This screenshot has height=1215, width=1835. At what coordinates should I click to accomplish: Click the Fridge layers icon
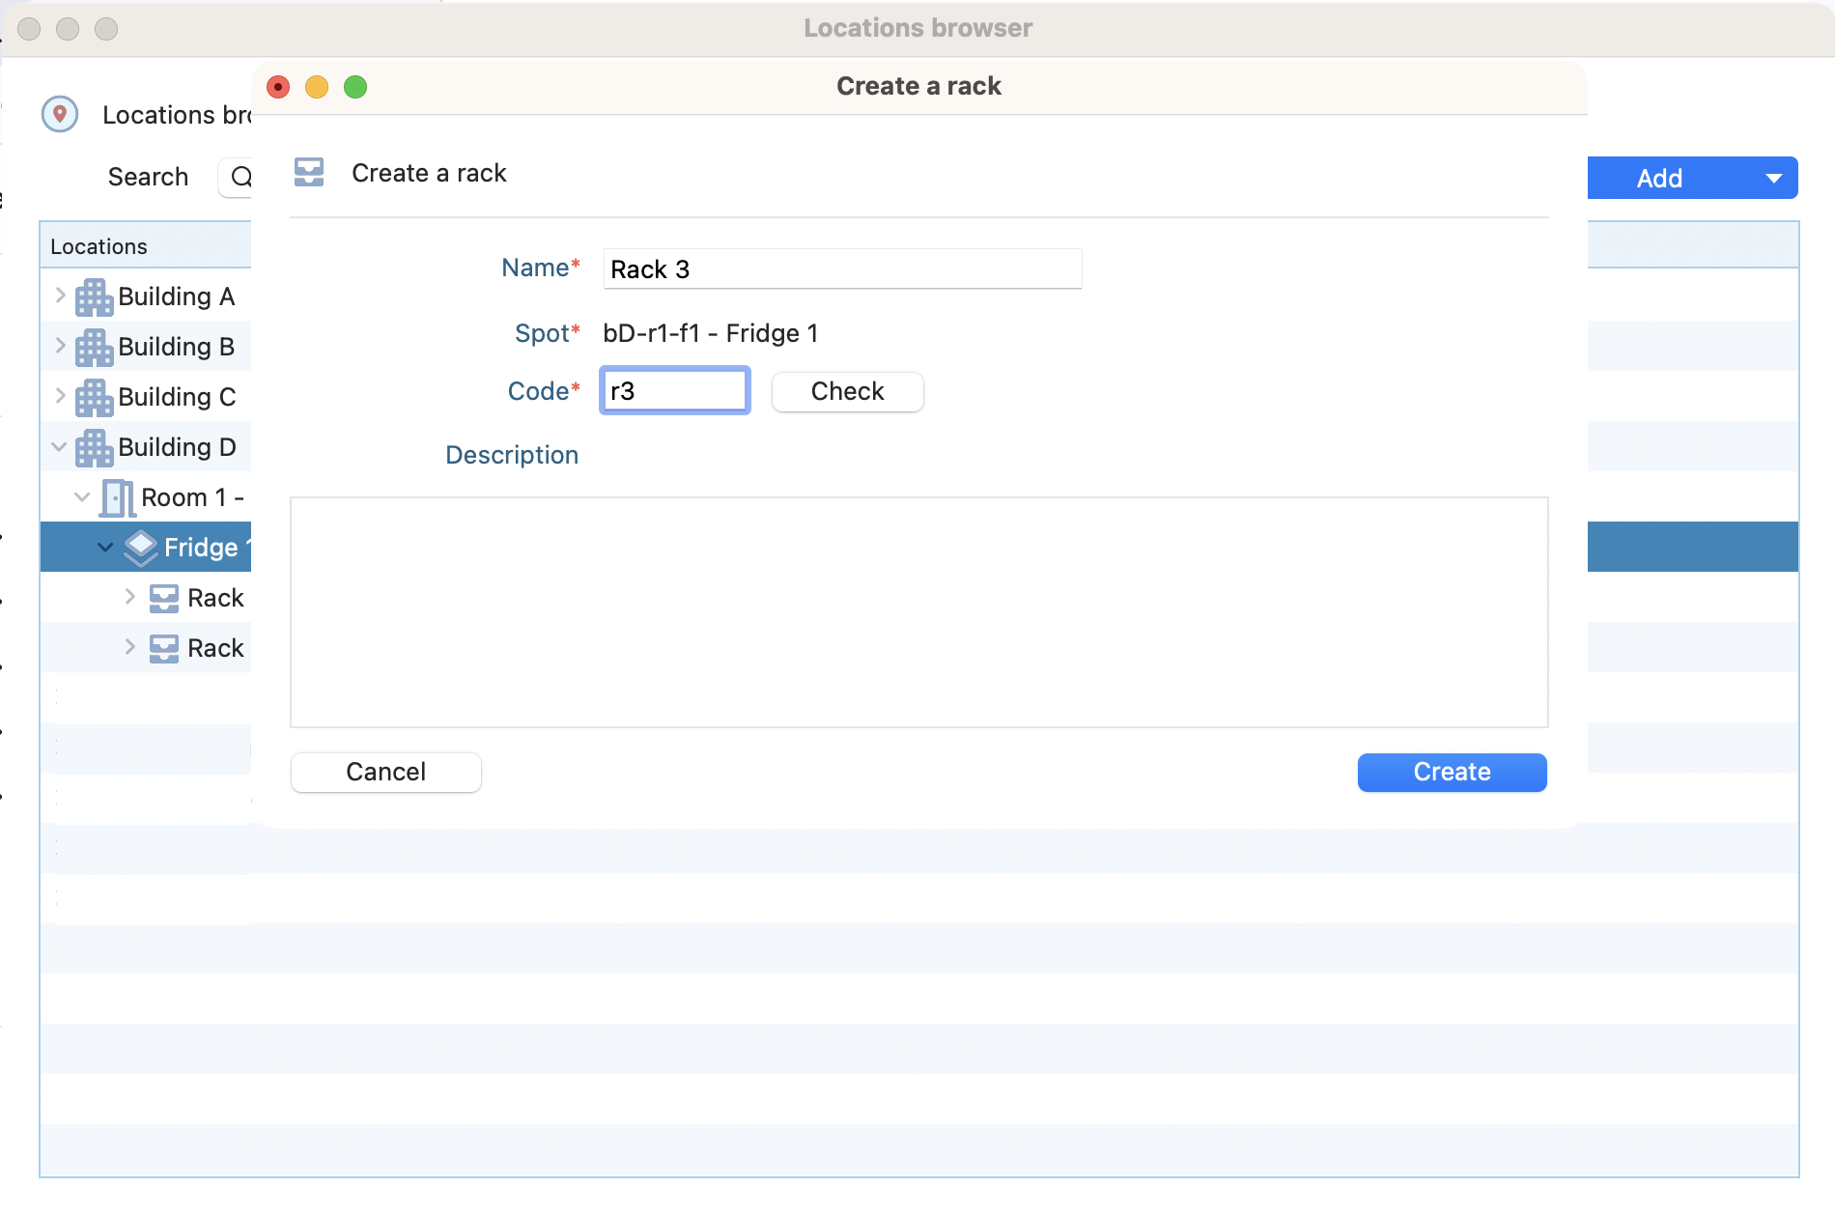(141, 549)
